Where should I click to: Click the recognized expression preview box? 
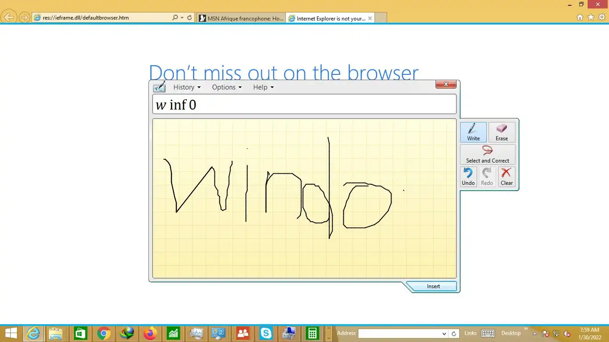[304, 104]
